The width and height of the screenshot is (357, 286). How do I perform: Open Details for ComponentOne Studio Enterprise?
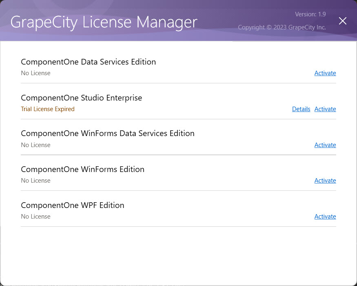301,109
